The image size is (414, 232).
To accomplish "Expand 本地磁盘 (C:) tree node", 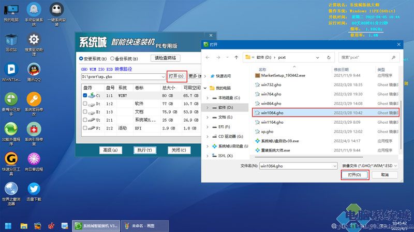I will point(208,98).
